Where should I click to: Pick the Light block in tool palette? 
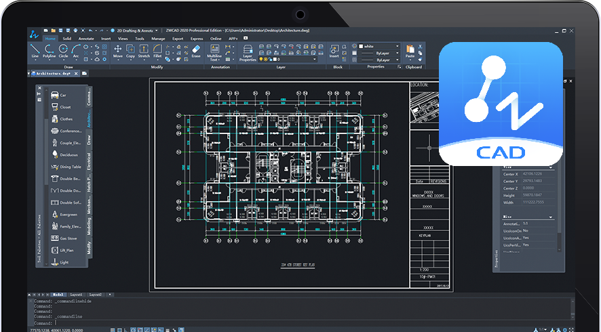tap(60, 262)
